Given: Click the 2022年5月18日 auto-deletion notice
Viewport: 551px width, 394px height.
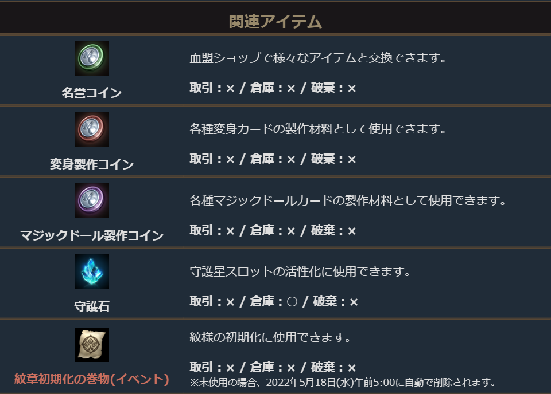Looking at the screenshot, I should (x=342, y=382).
